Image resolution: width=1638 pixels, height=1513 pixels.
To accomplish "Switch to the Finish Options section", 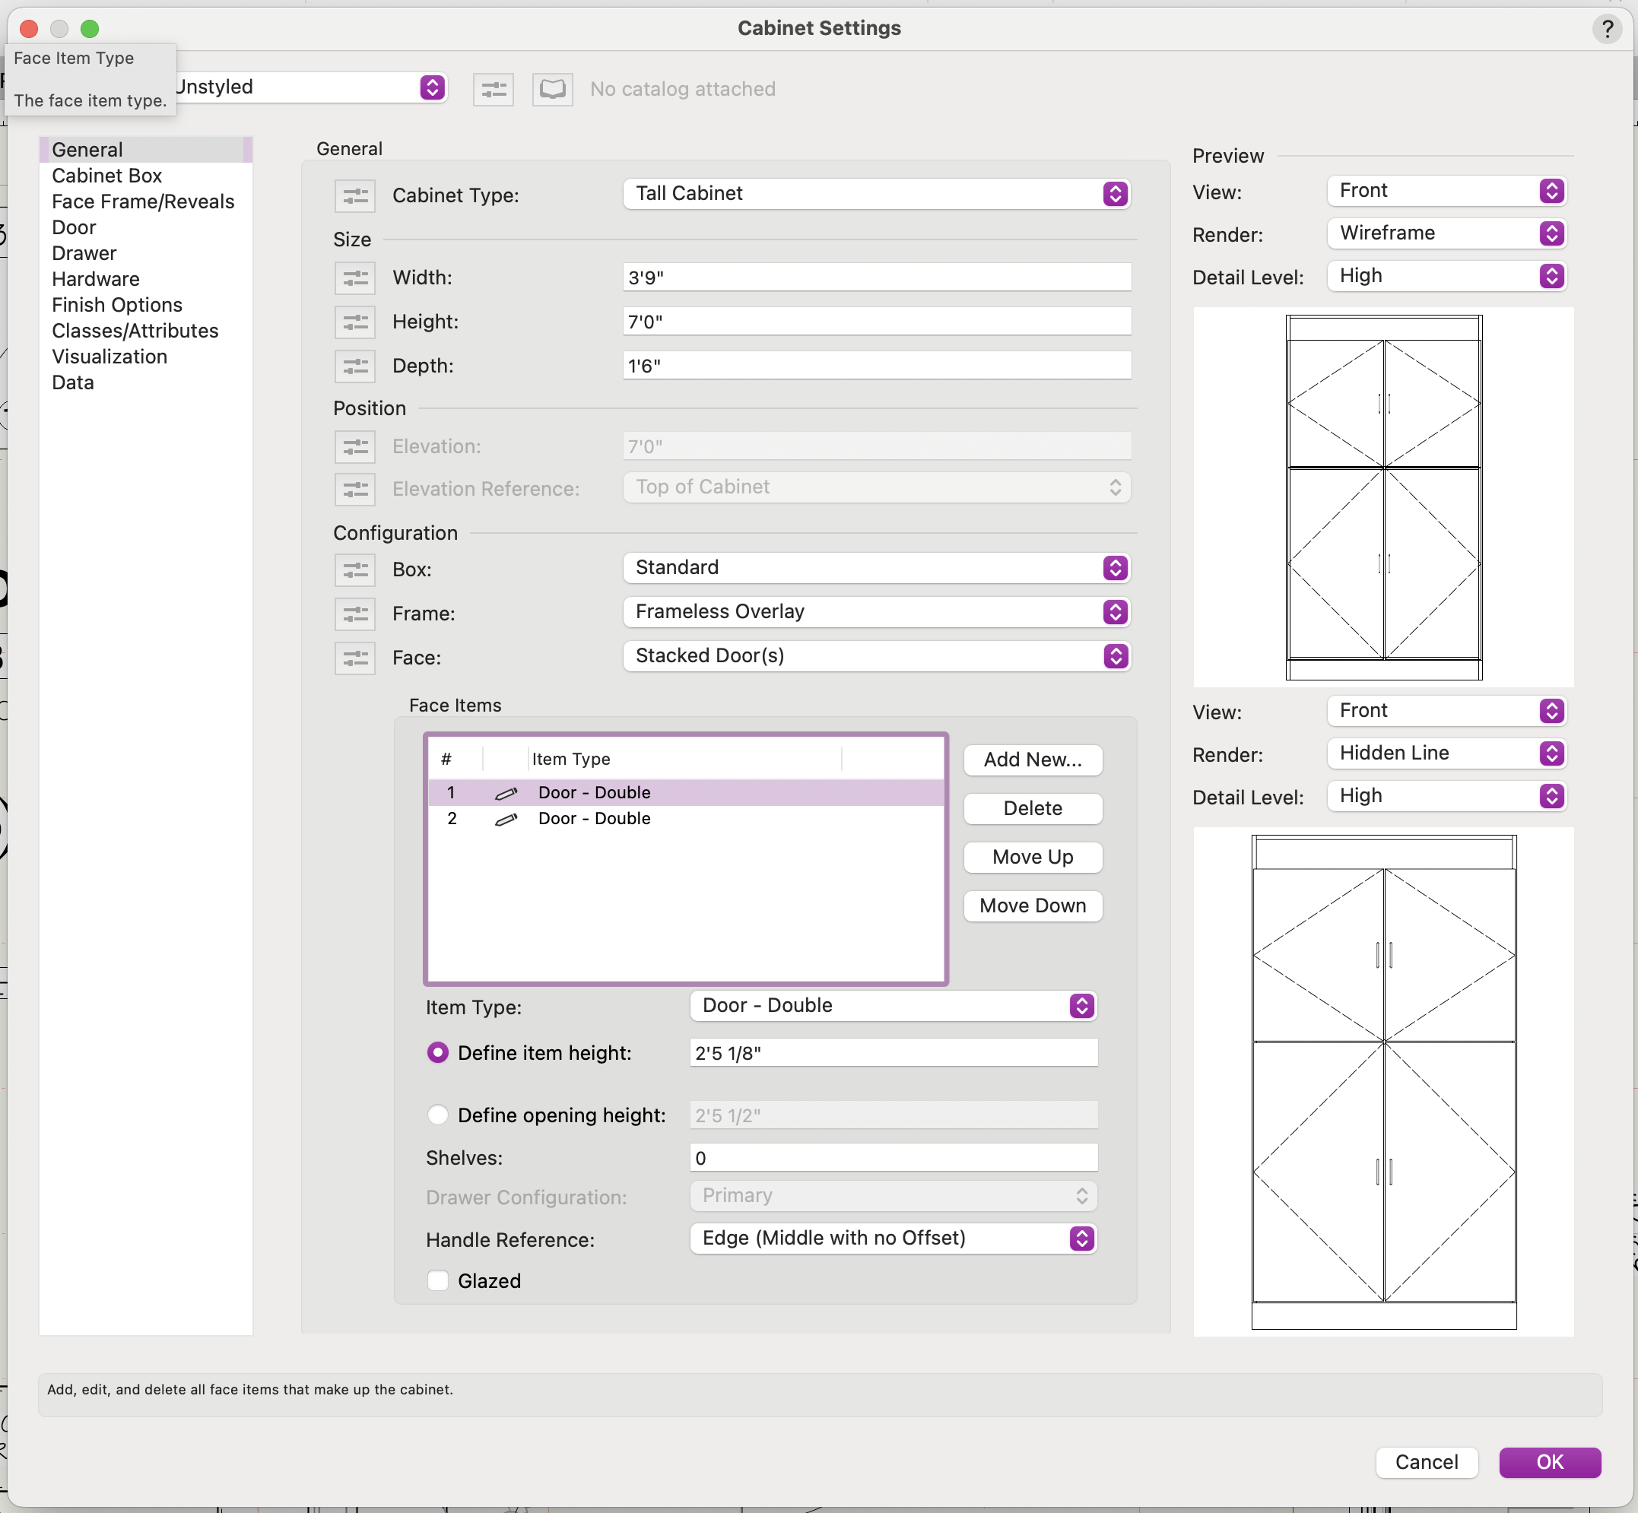I will (x=116, y=305).
